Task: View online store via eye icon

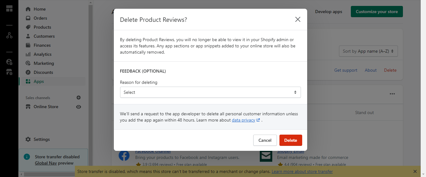Action: 79,107
